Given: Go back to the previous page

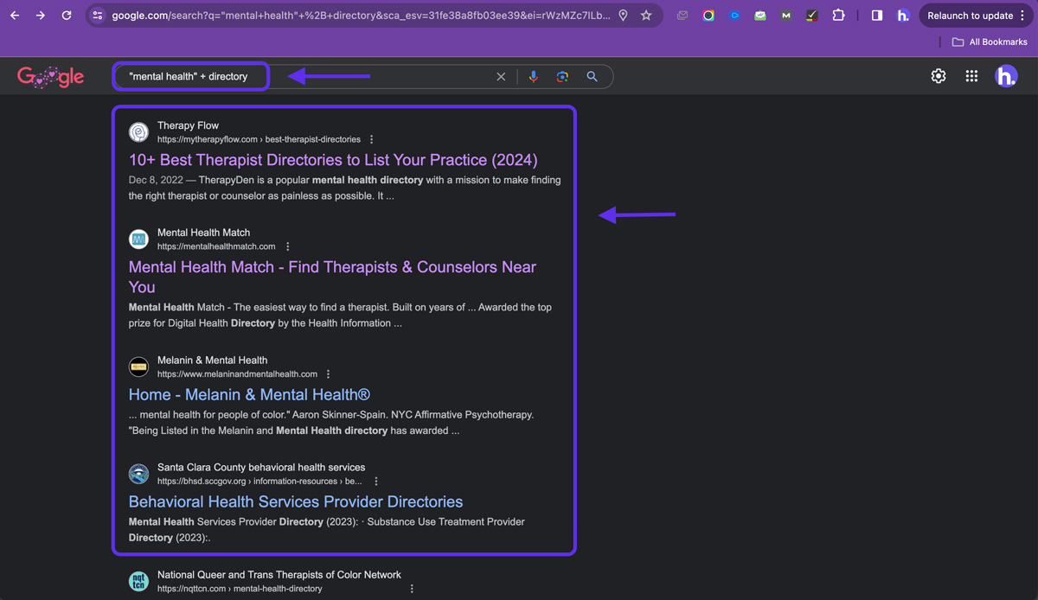Looking at the screenshot, I should pos(15,16).
